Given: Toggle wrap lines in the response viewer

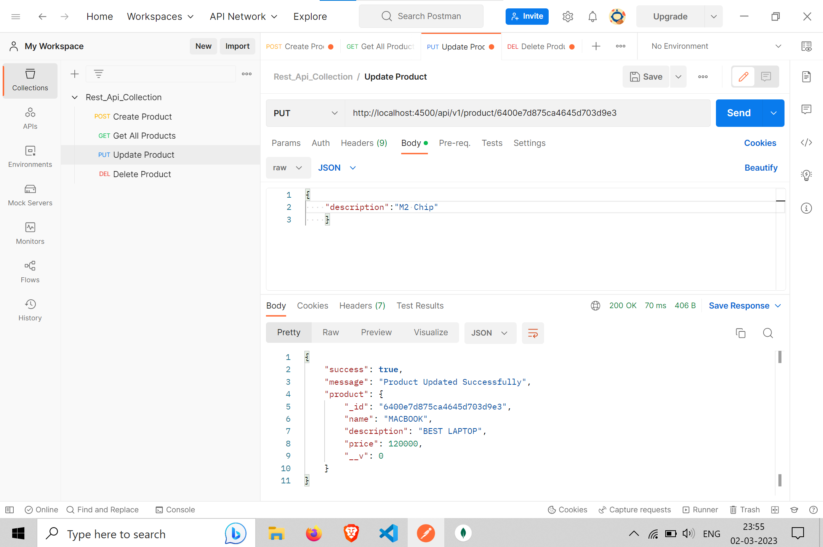Looking at the screenshot, I should coord(533,333).
